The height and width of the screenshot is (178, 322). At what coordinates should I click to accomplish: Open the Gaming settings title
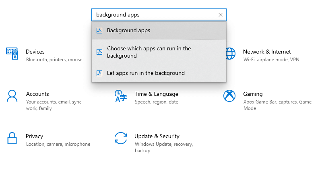[253, 94]
